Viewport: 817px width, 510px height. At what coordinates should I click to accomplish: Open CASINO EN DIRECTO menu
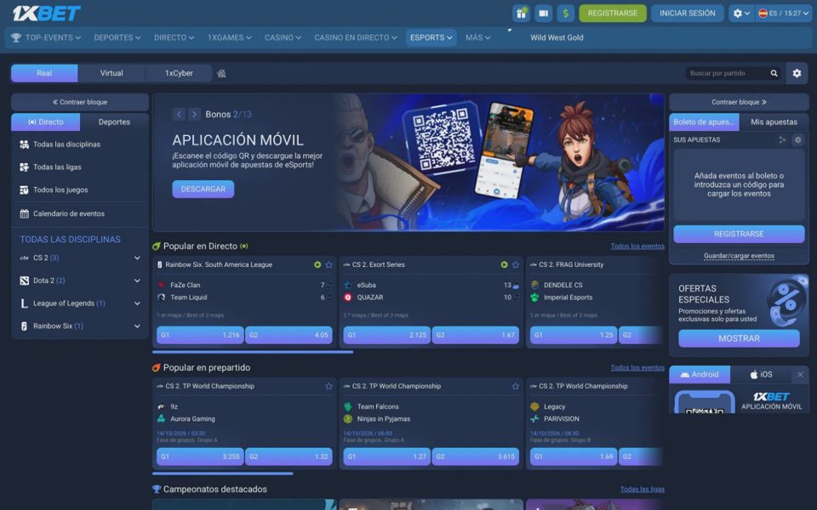click(356, 37)
